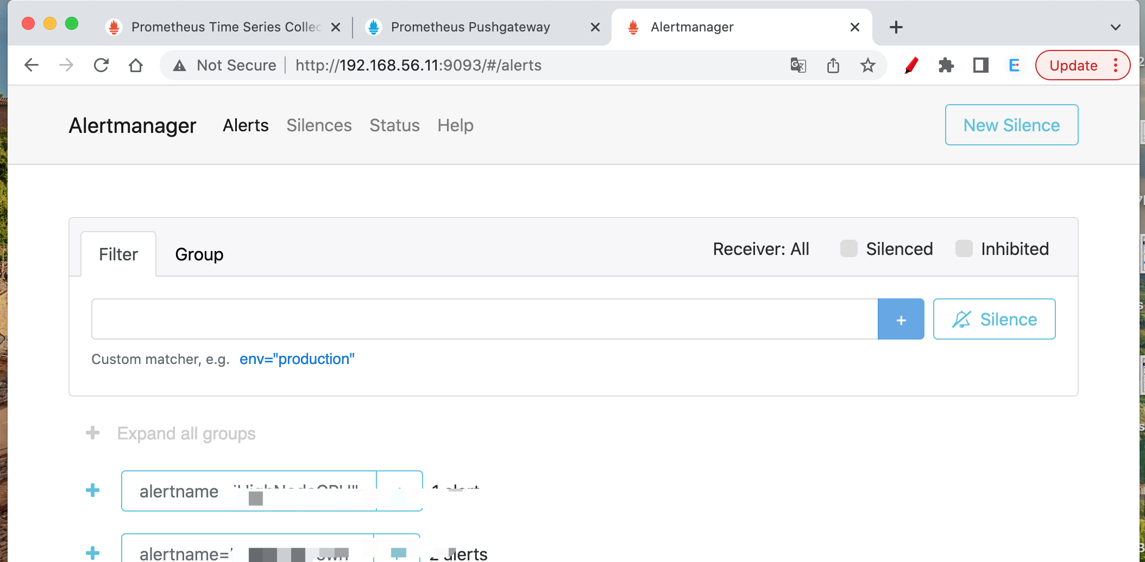
Task: Click the New Silence button
Action: click(x=1012, y=125)
